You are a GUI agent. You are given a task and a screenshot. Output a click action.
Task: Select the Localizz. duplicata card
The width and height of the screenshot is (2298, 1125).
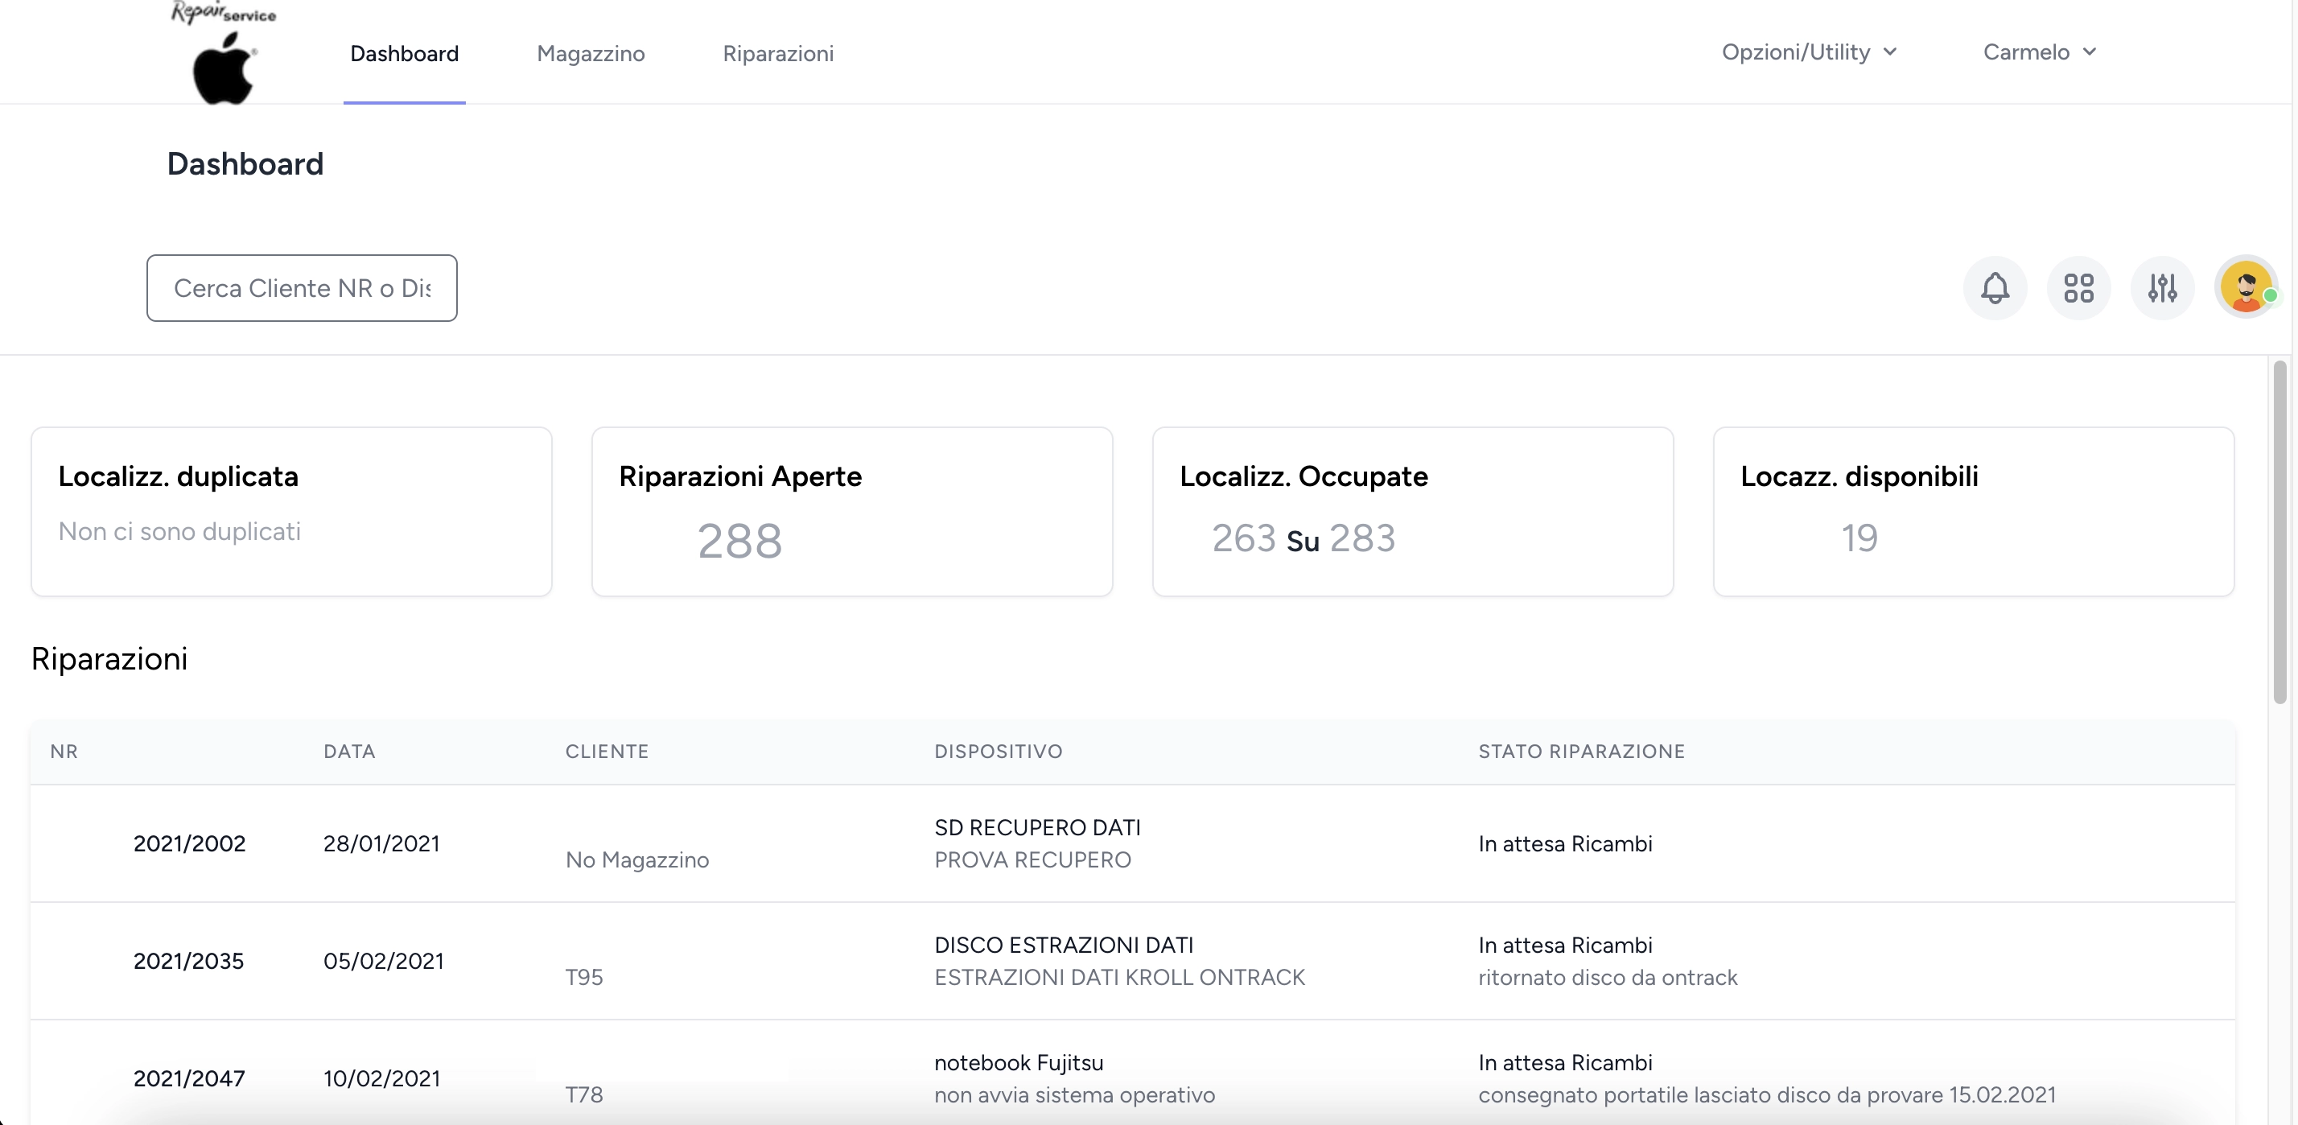[x=292, y=511]
